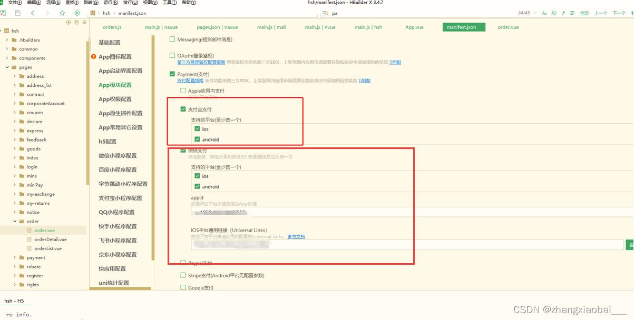Toggle the Messaging(短彩邮件消息) checkbox
635x320 pixels.
[172, 39]
